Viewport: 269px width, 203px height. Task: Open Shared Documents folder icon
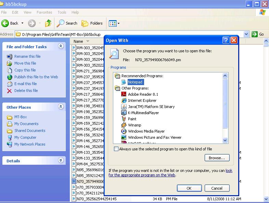tap(10, 131)
